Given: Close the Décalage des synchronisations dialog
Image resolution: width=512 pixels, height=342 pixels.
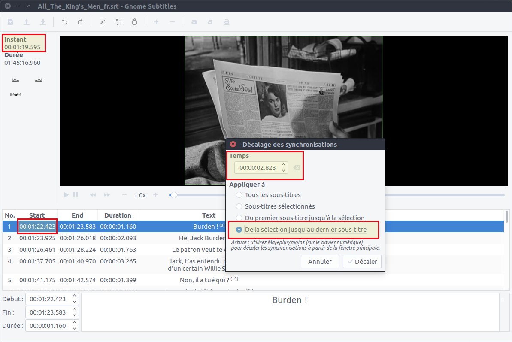Looking at the screenshot, I should coord(233,144).
